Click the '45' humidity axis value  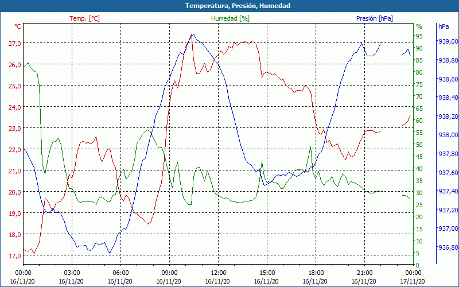click(419, 157)
